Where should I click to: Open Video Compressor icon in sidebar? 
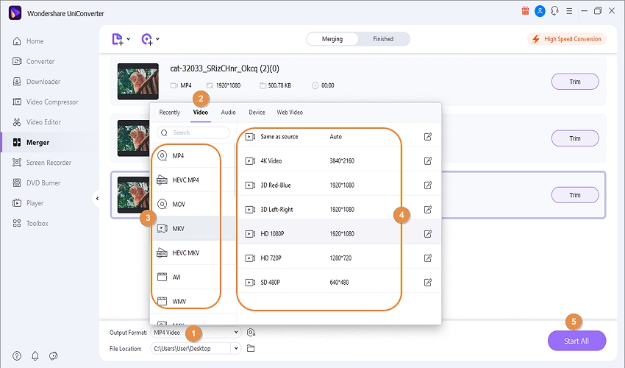click(17, 102)
